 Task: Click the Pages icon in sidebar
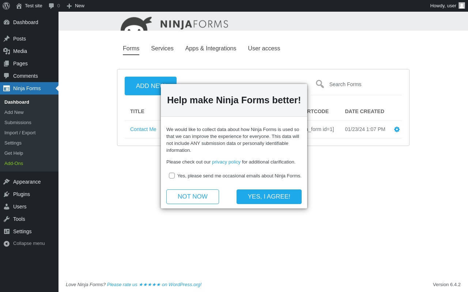tap(7, 64)
